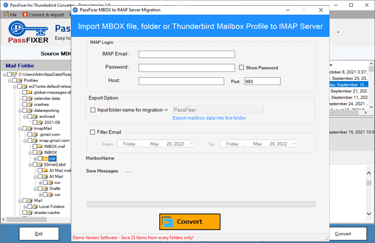Check the All Mail folder checkbox

(x=40, y=176)
